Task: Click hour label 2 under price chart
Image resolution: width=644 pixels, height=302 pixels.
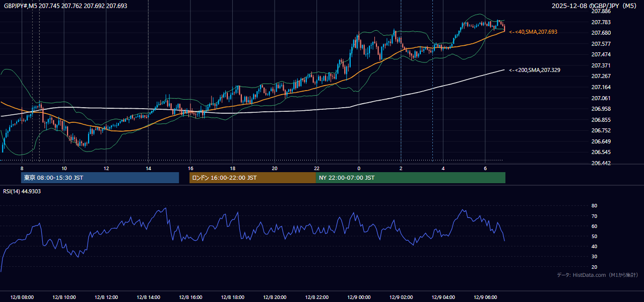Action: tap(401, 168)
